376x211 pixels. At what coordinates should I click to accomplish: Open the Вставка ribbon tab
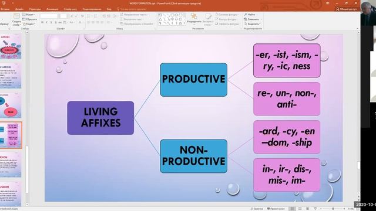(x=5, y=9)
